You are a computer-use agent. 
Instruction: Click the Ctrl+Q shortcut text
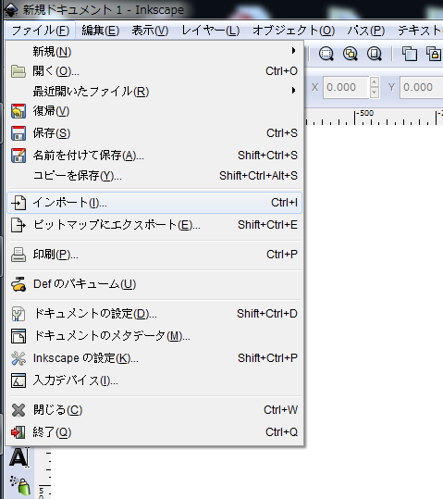[281, 432]
